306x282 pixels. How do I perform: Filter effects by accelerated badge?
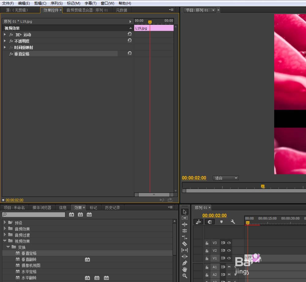pos(71,215)
